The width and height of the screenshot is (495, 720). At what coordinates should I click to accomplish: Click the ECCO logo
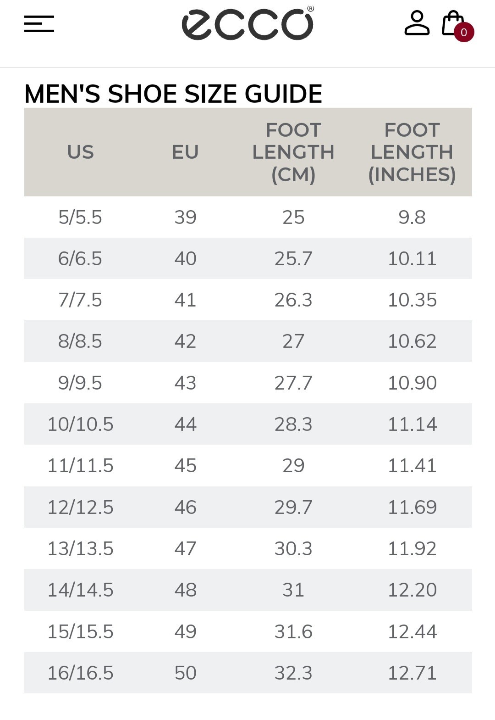[247, 24]
